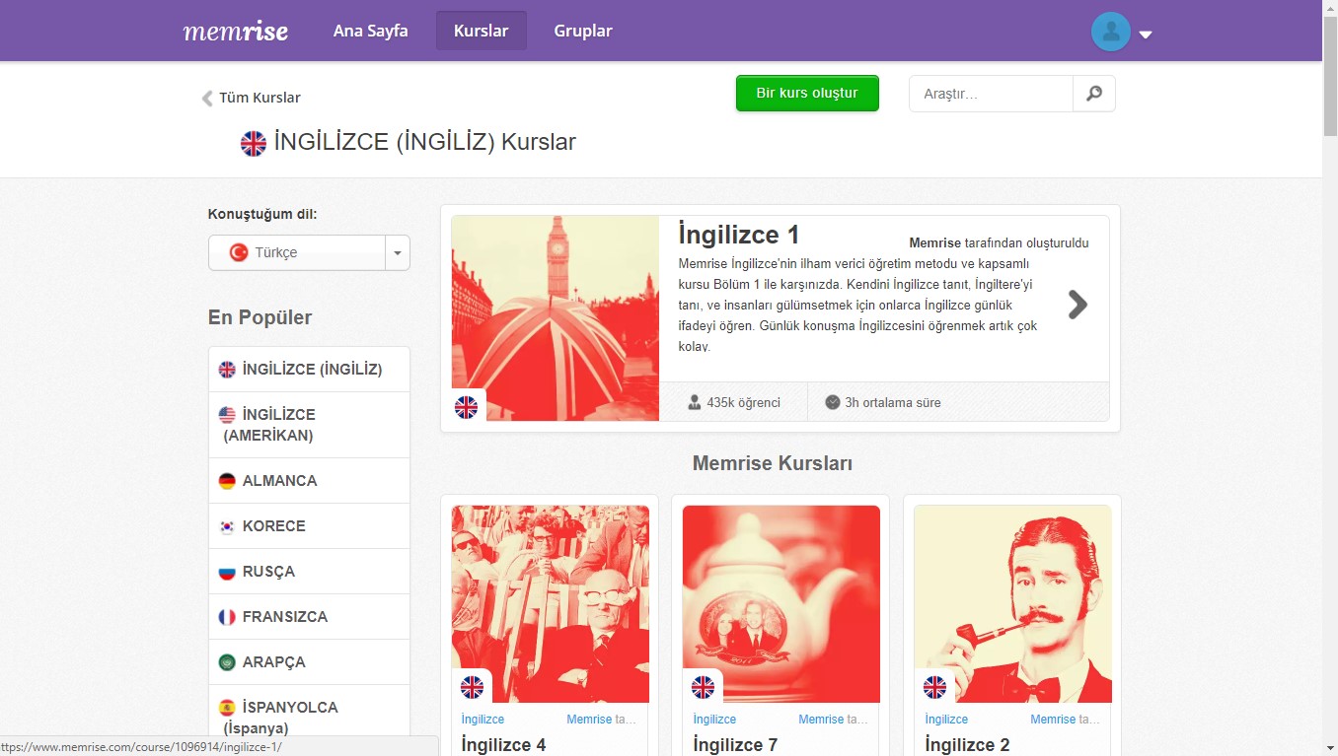Click the Russian flag beside RUSÇA
Screen dimensions: 1338x756
point(227,572)
